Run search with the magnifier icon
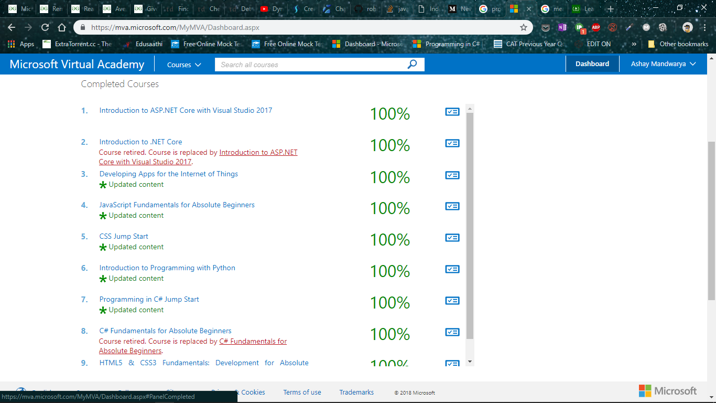Image resolution: width=716 pixels, height=403 pixels. [413, 64]
